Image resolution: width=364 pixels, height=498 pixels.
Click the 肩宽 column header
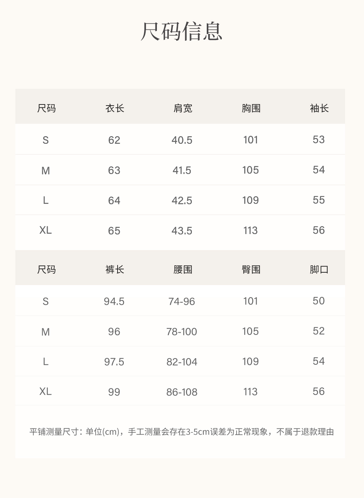pos(183,108)
